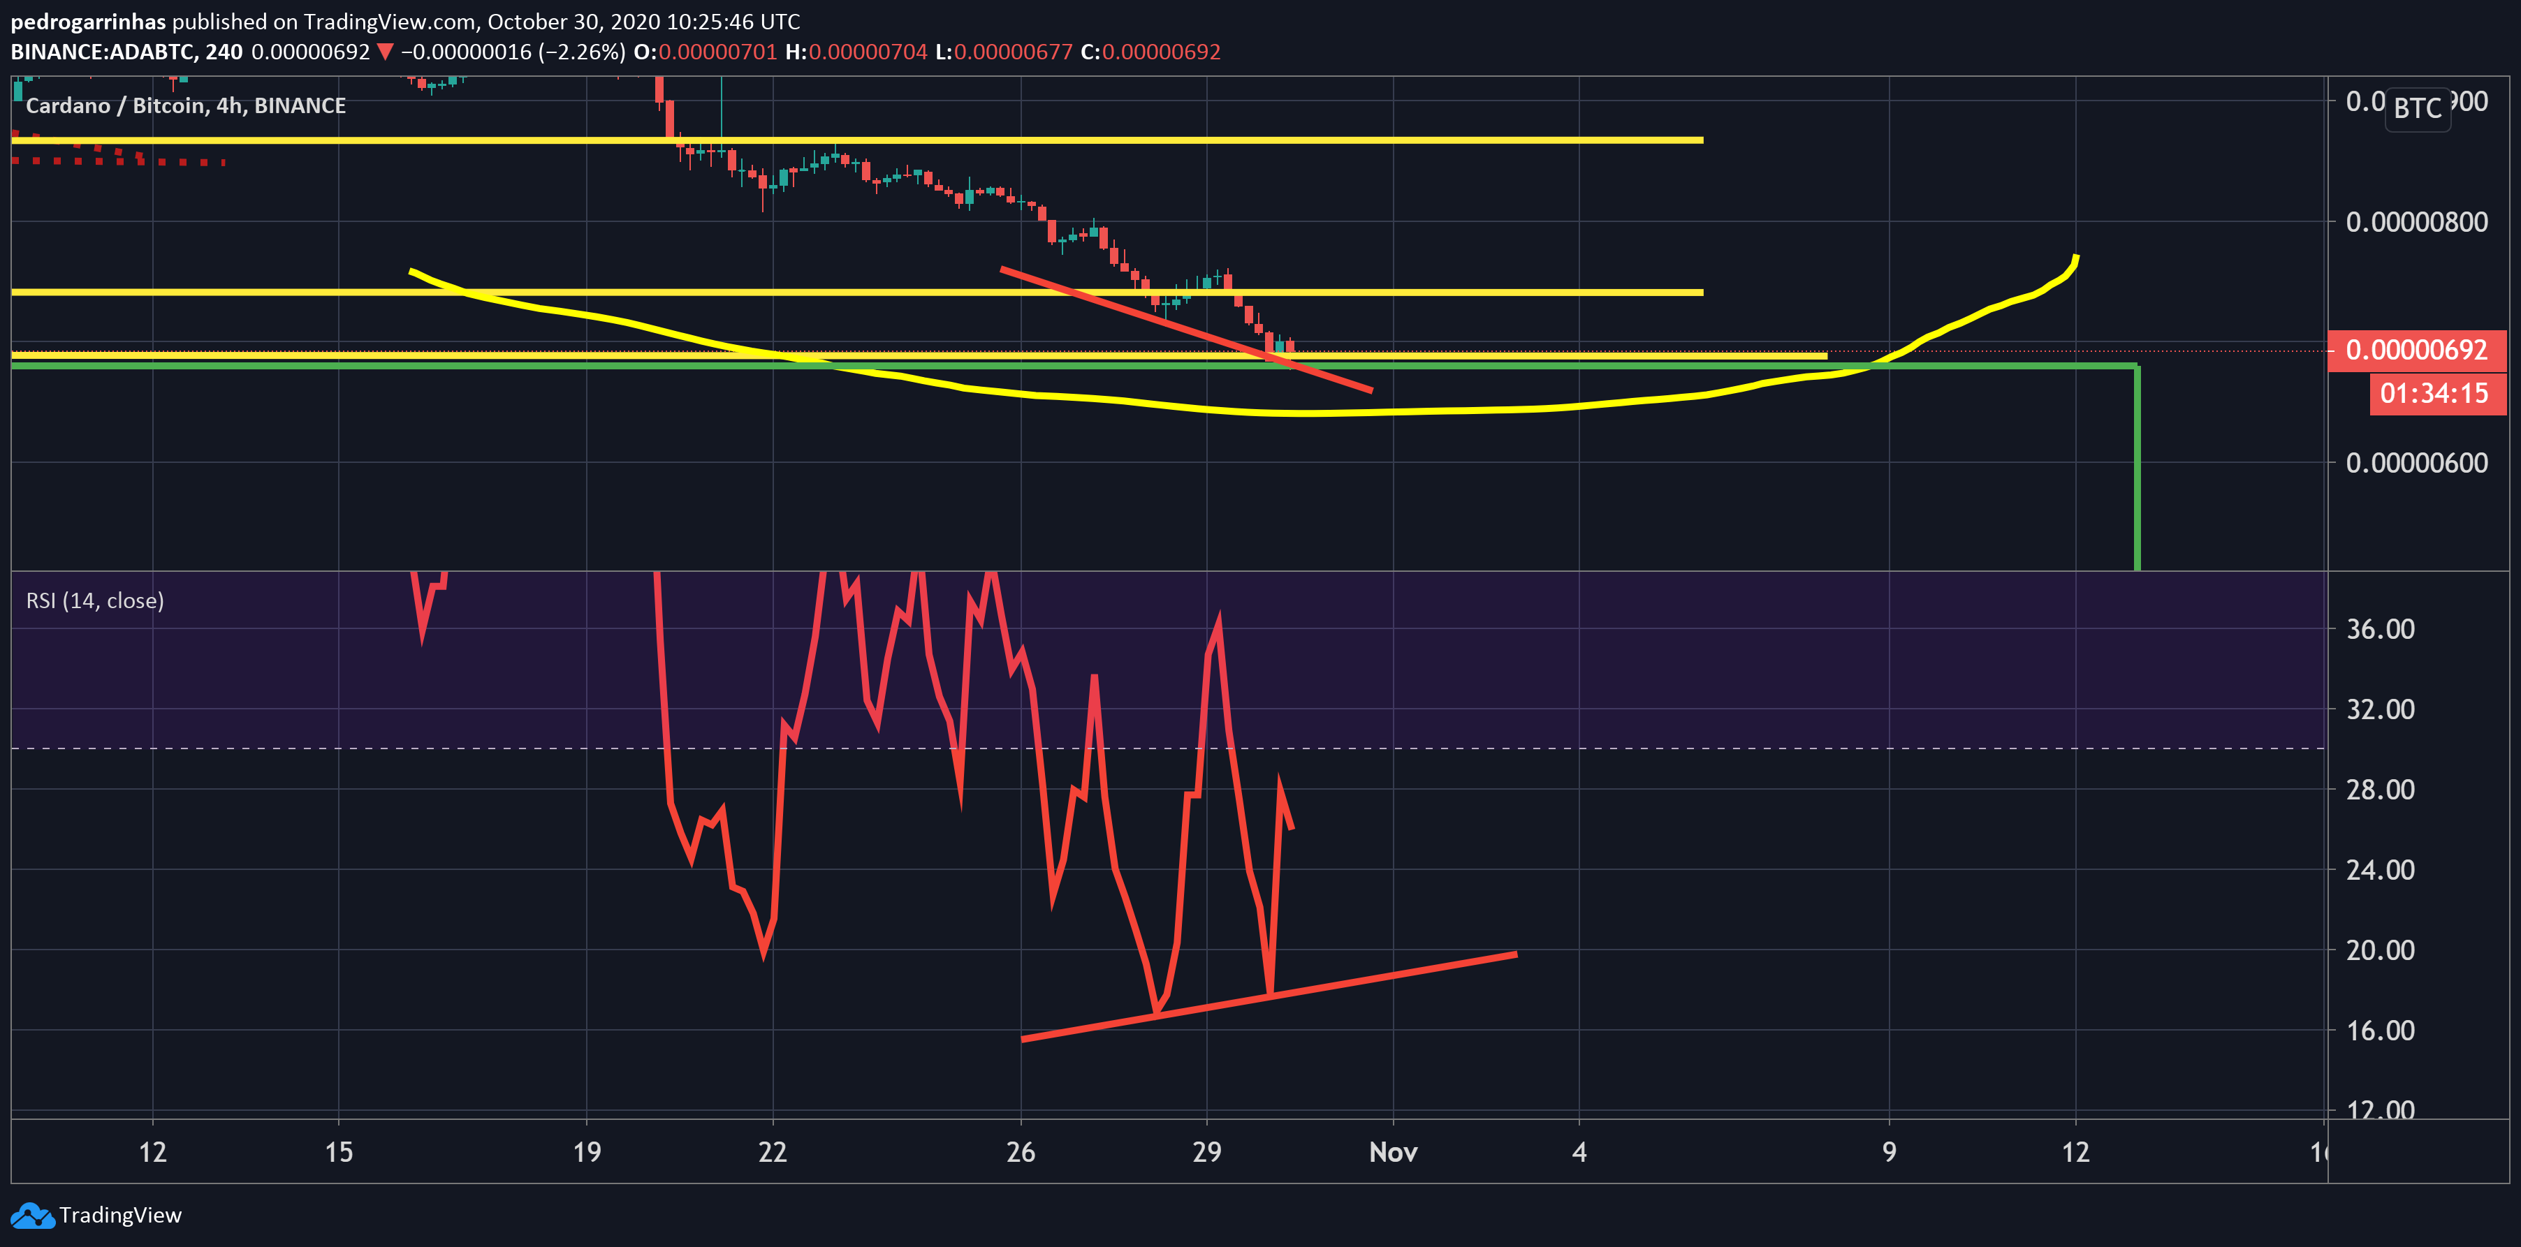Screen dimensions: 2521x1247
Task: Click the 26 date label on time axis
Action: [x=1021, y=1152]
